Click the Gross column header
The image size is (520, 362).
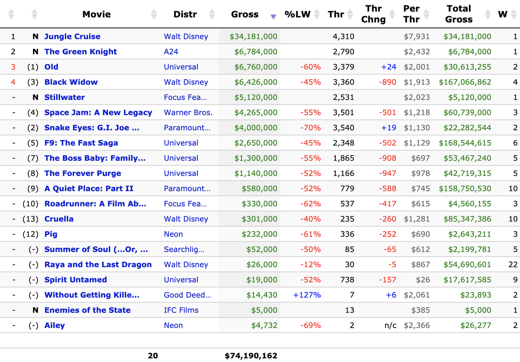(x=245, y=14)
